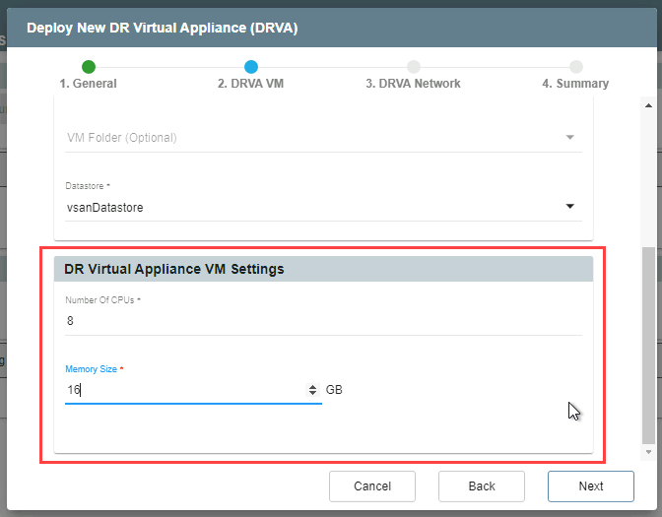Click the grey DRVA Network step circle

point(414,67)
